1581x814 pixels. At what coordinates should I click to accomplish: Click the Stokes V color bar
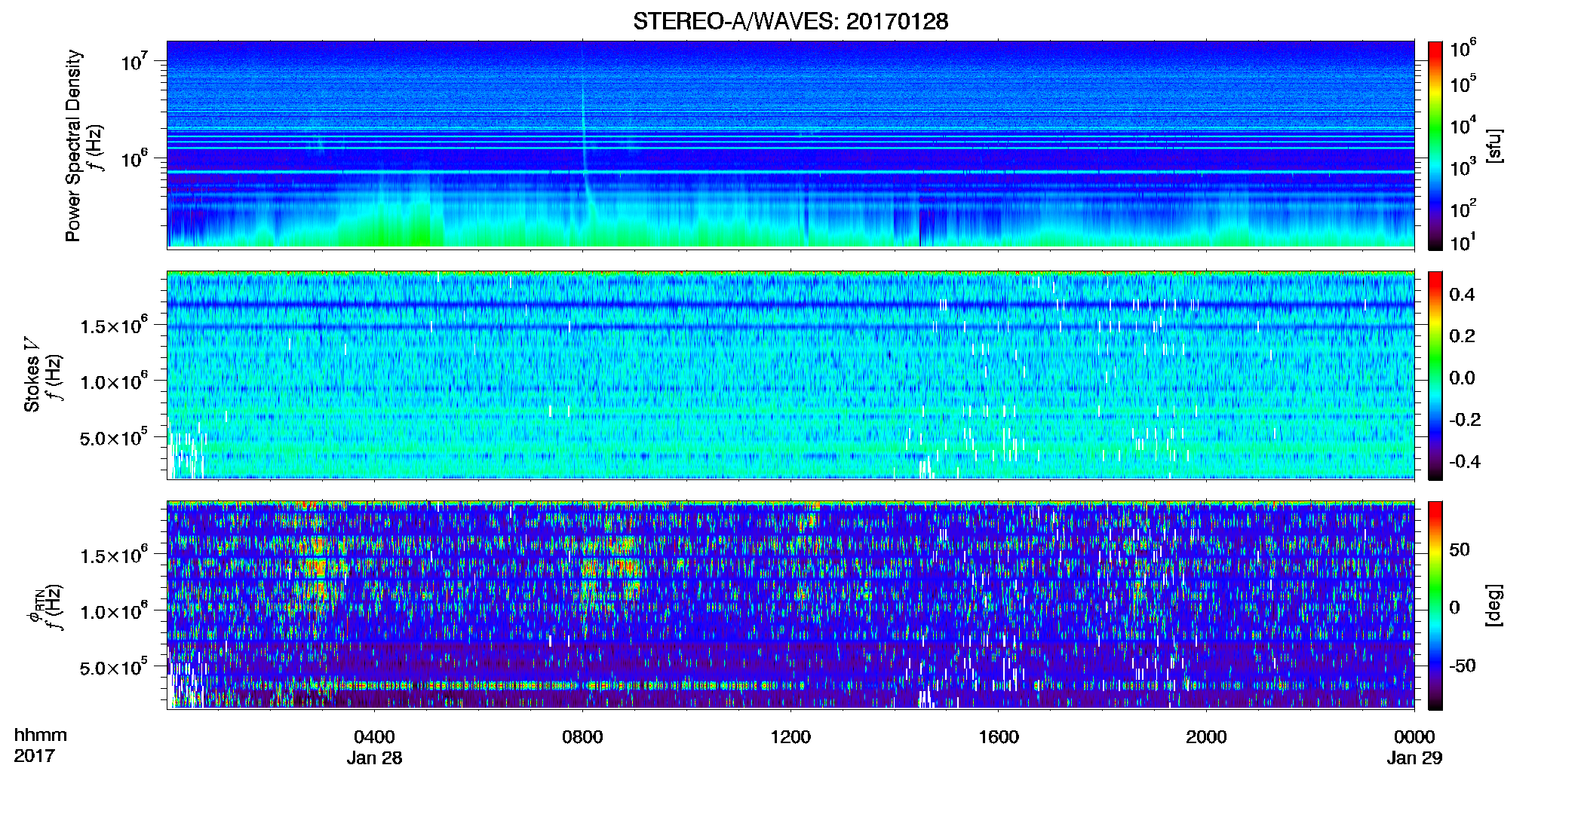1435,375
